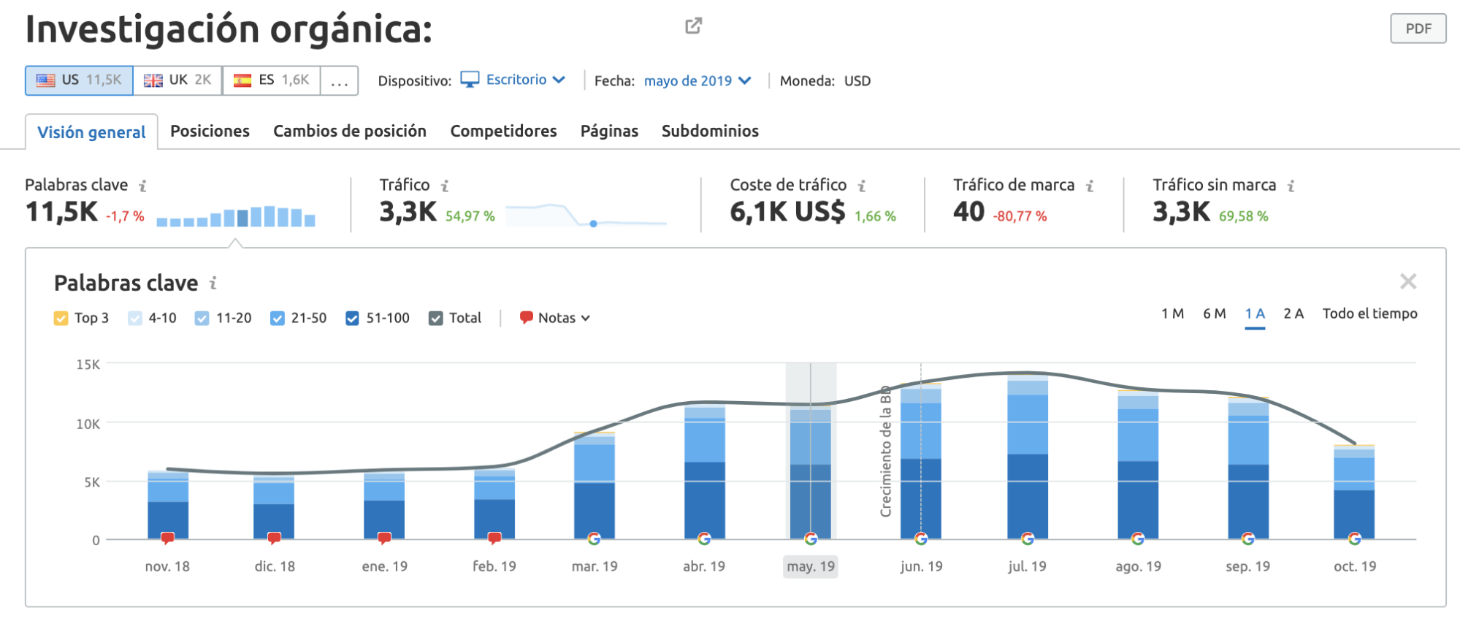This screenshot has width=1460, height=624.
Task: Switch to the Posiciones tab
Action: [x=210, y=131]
